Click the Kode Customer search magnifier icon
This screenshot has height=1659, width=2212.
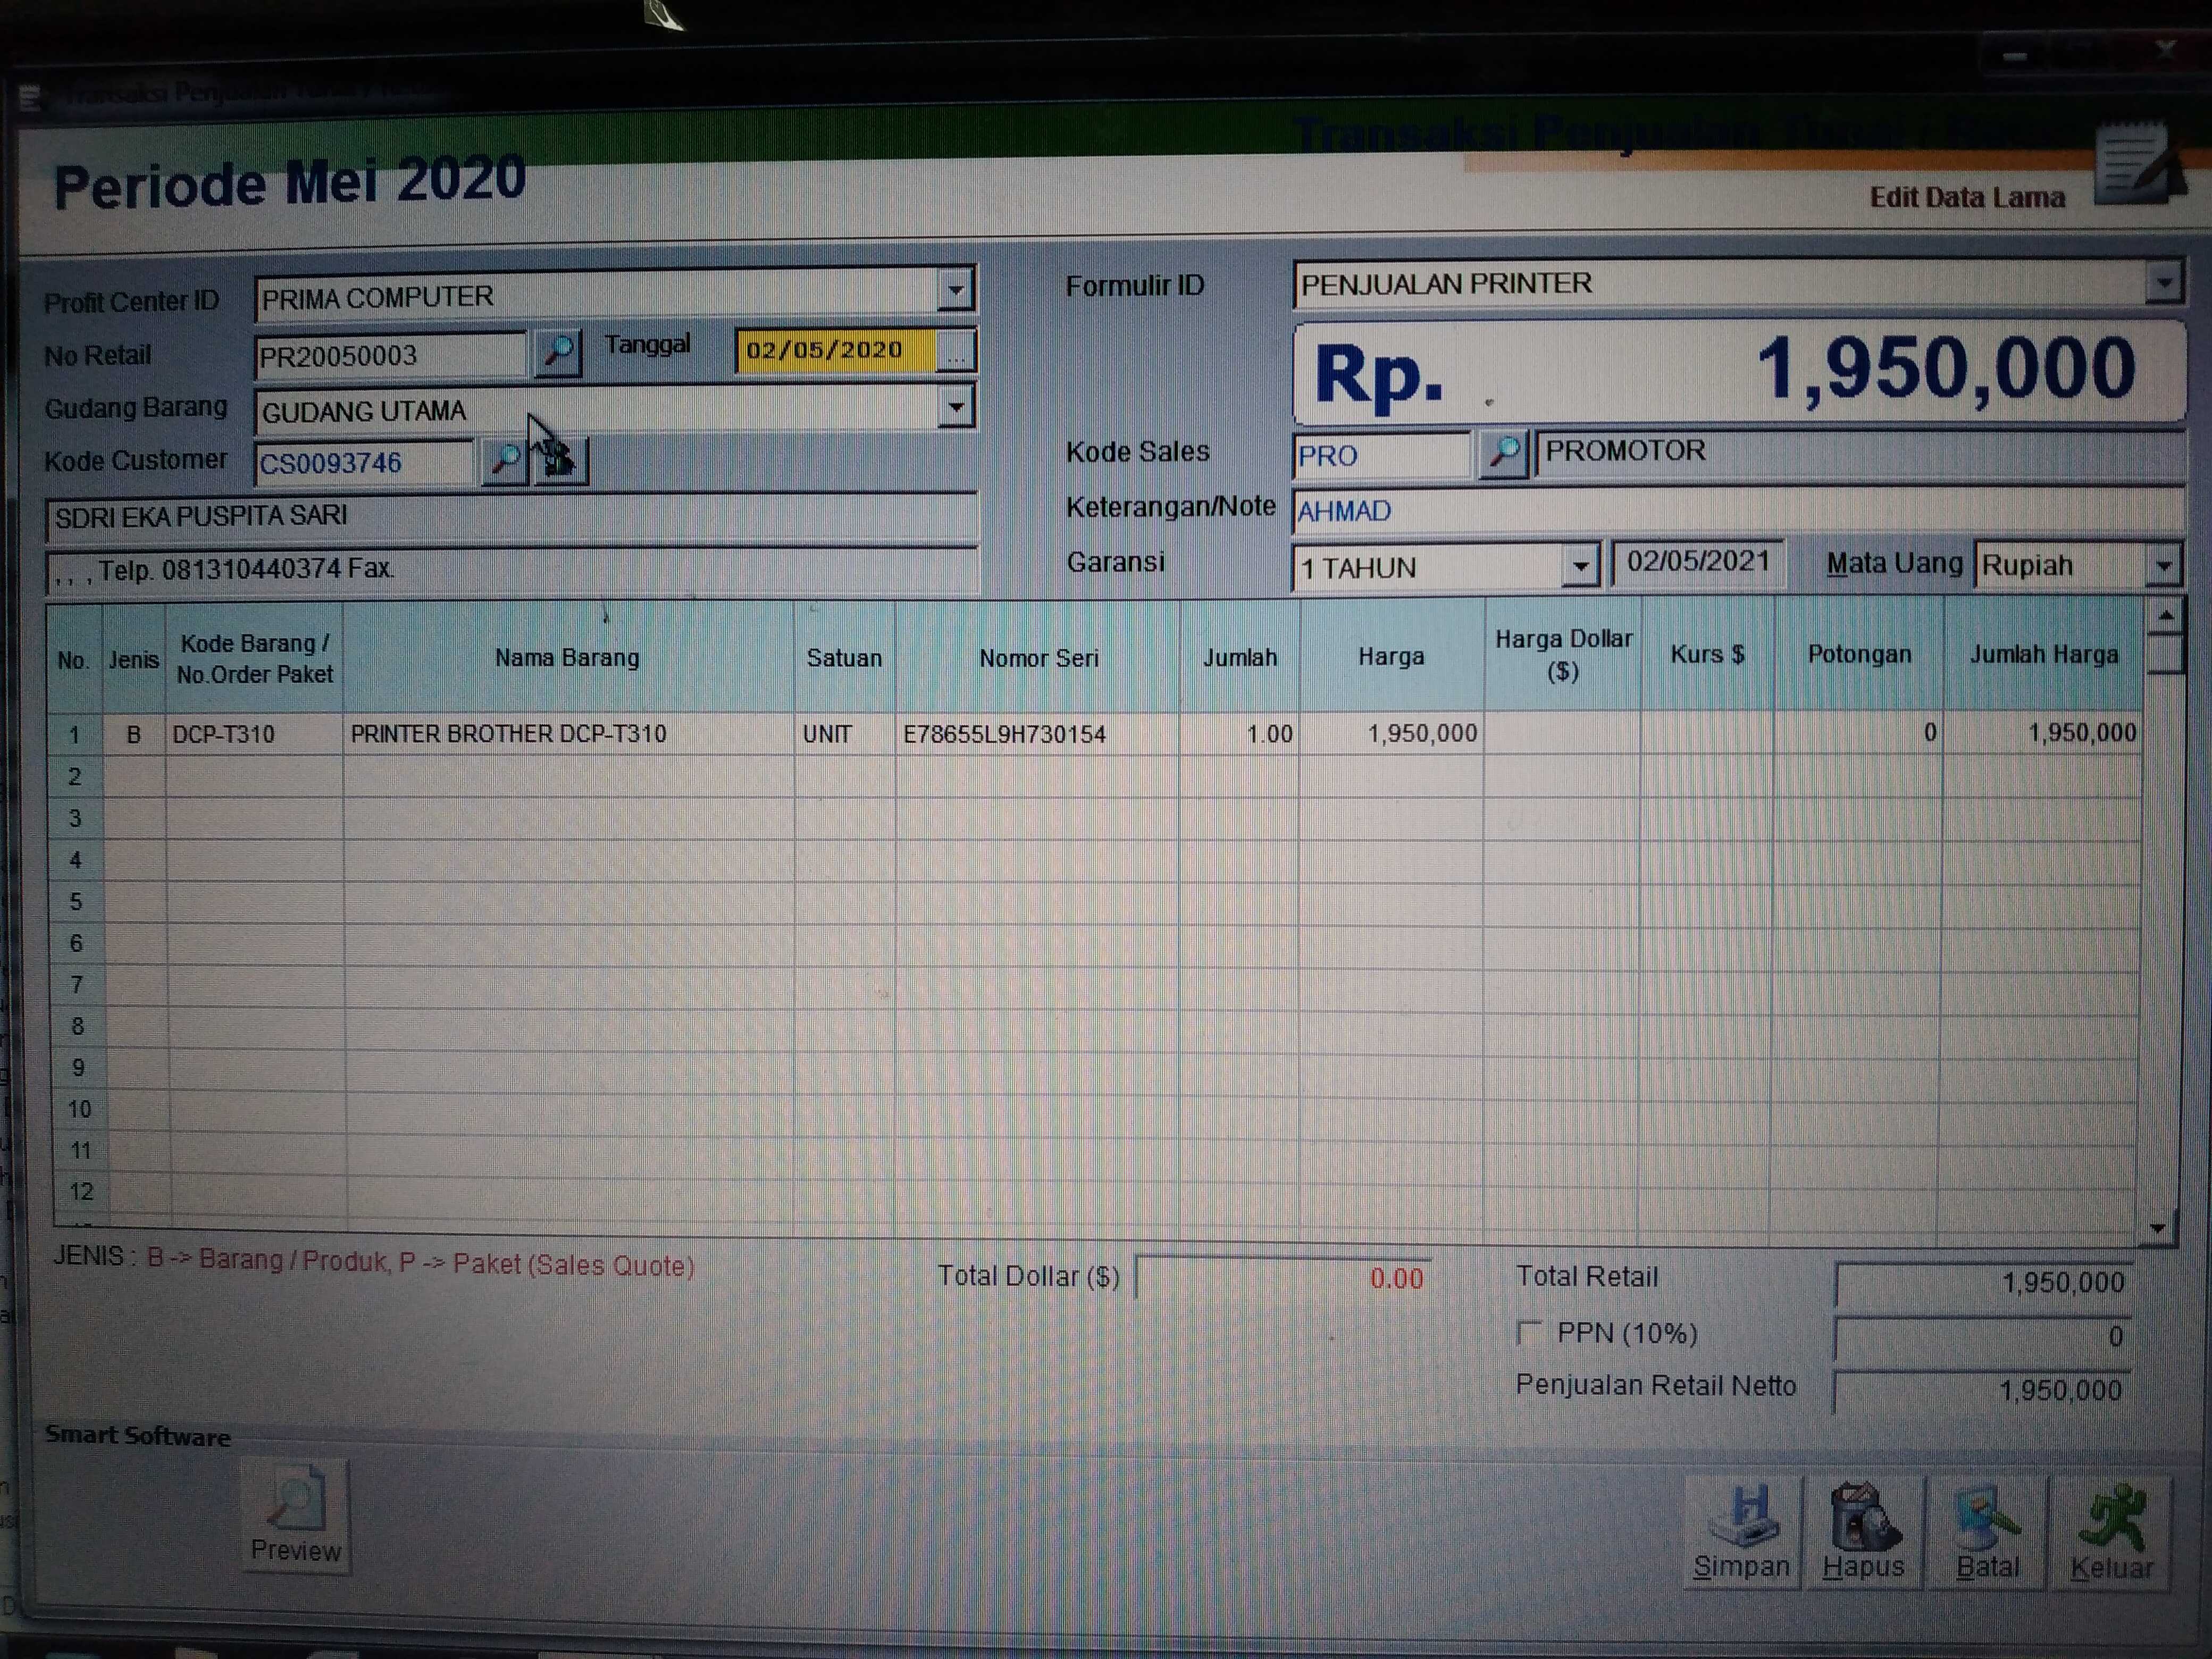[505, 461]
